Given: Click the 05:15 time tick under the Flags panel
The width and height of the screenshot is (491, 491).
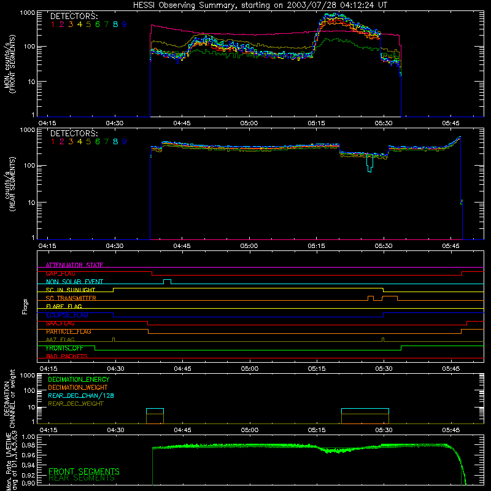Looking at the screenshot, I should (317, 369).
